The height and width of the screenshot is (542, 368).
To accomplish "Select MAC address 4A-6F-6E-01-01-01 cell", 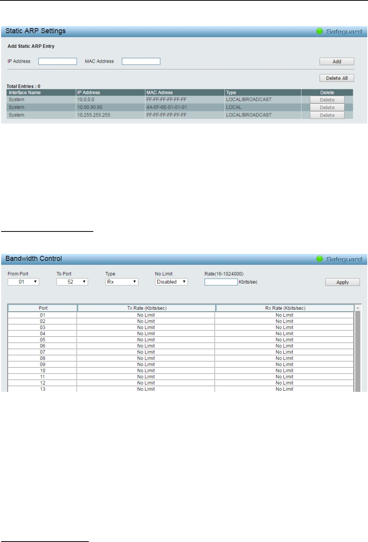I will click(x=185, y=107).
